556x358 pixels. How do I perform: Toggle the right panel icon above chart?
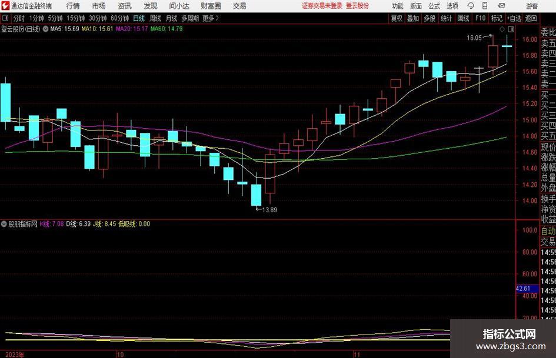511,29
